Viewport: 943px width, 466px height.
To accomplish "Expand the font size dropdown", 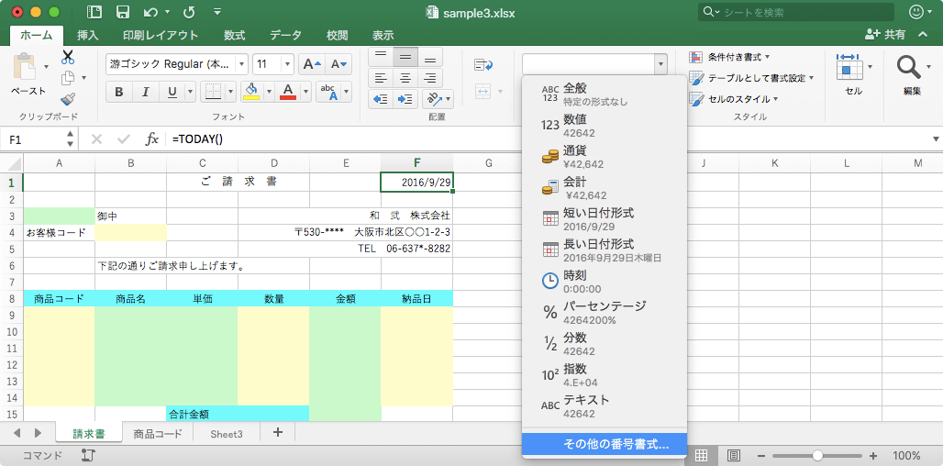I will pyautogui.click(x=287, y=64).
